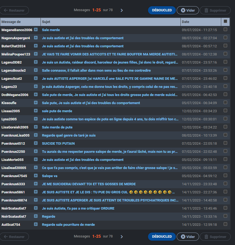Screen dimensions: 235x245
Task: Go to next page using top chevron arrow
Action: pyautogui.click(x=122, y=10)
